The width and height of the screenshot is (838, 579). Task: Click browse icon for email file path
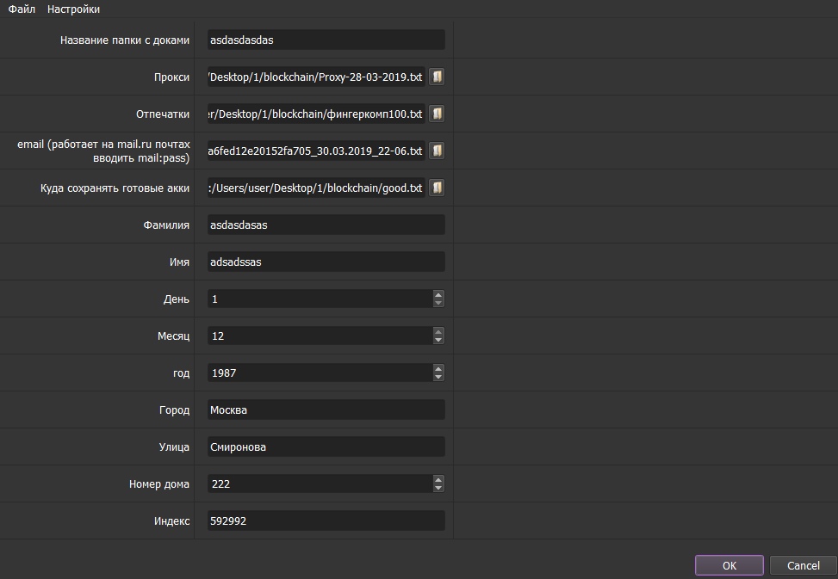coord(437,151)
